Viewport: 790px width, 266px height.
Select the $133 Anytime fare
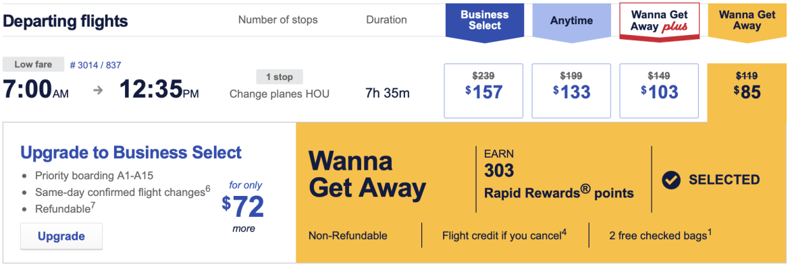click(x=571, y=90)
